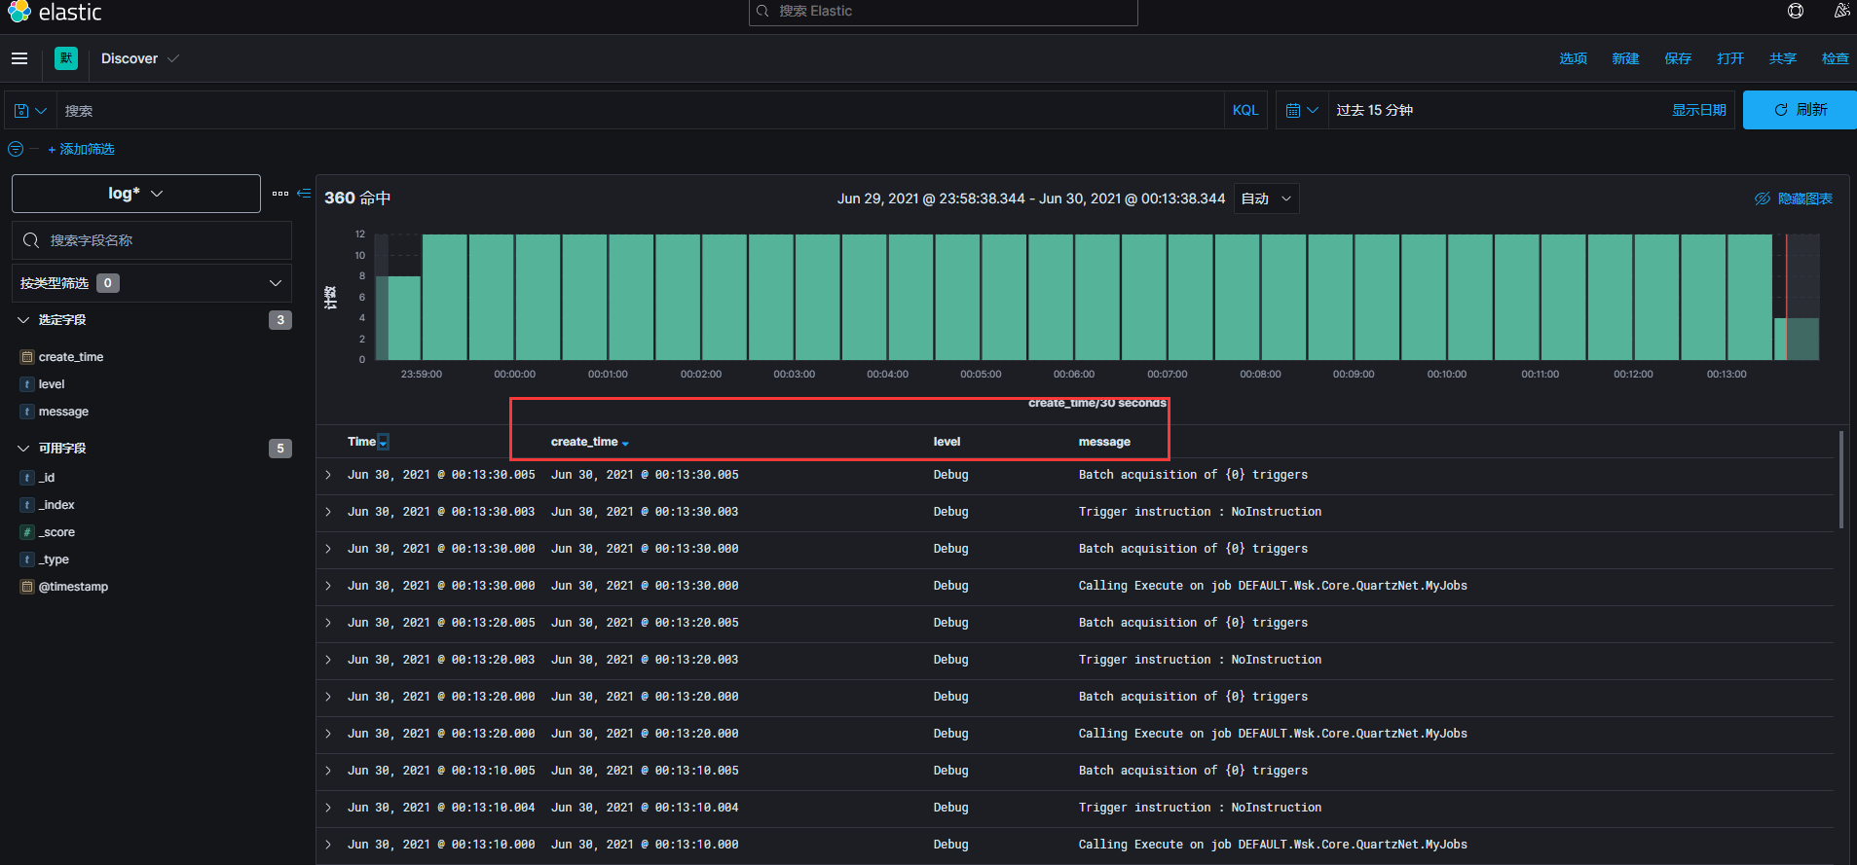Open the help menu icon
Image resolution: width=1857 pixels, height=865 pixels.
click(1796, 11)
